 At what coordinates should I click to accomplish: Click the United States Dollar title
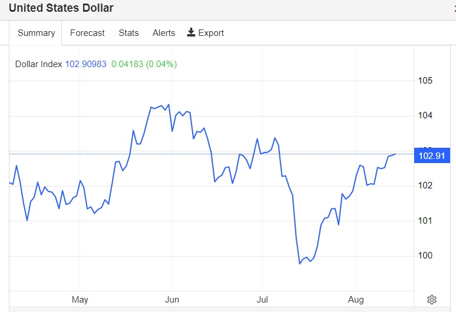(x=61, y=8)
